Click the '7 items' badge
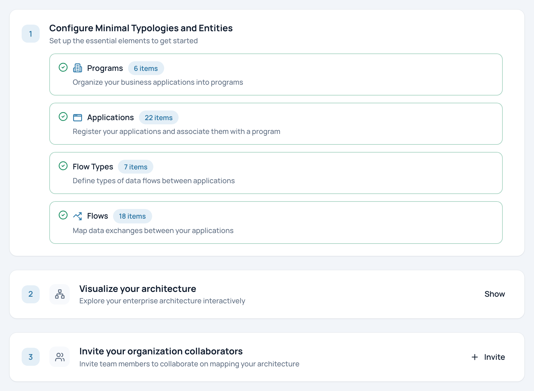The height and width of the screenshot is (391, 534). point(136,167)
